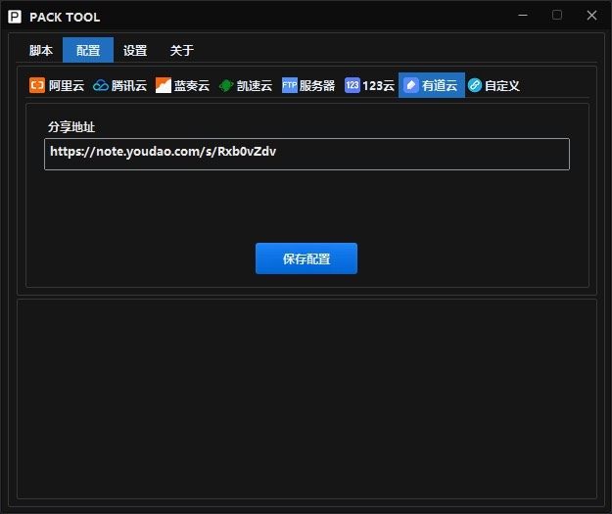Click the Lanzou Cloud icon
Image resolution: width=612 pixels, height=514 pixels.
(164, 85)
